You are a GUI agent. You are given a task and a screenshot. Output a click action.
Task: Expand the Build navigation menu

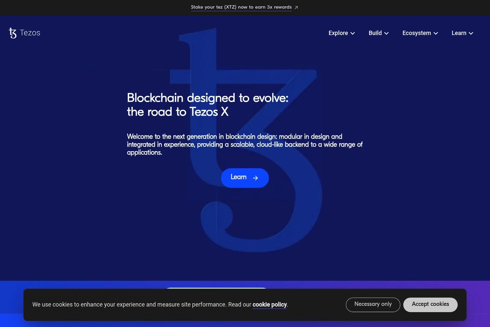point(378,33)
